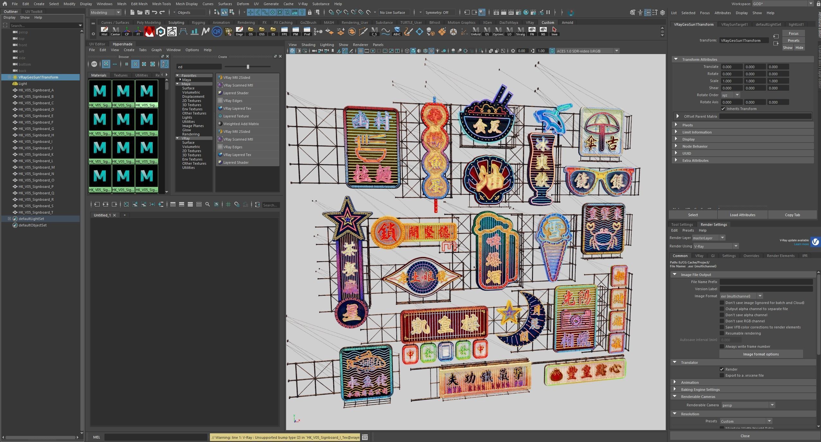Click the Hypershade browser OFF icon

(94, 64)
